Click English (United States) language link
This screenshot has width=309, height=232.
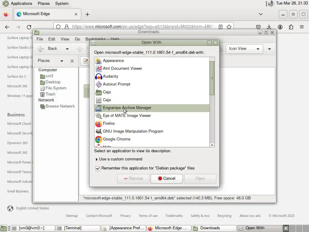tap(33, 208)
